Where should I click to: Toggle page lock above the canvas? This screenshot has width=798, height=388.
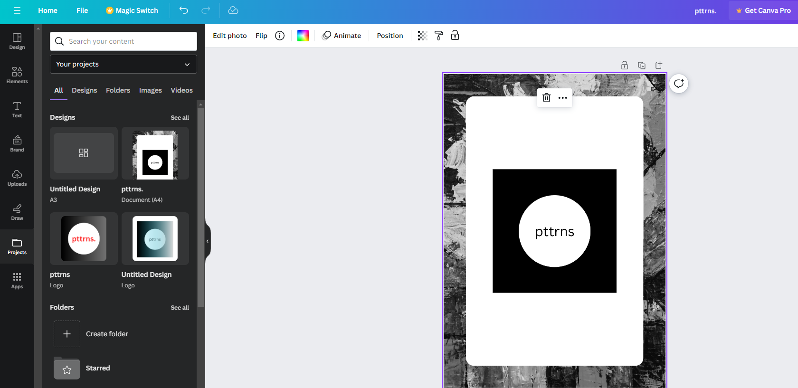625,66
